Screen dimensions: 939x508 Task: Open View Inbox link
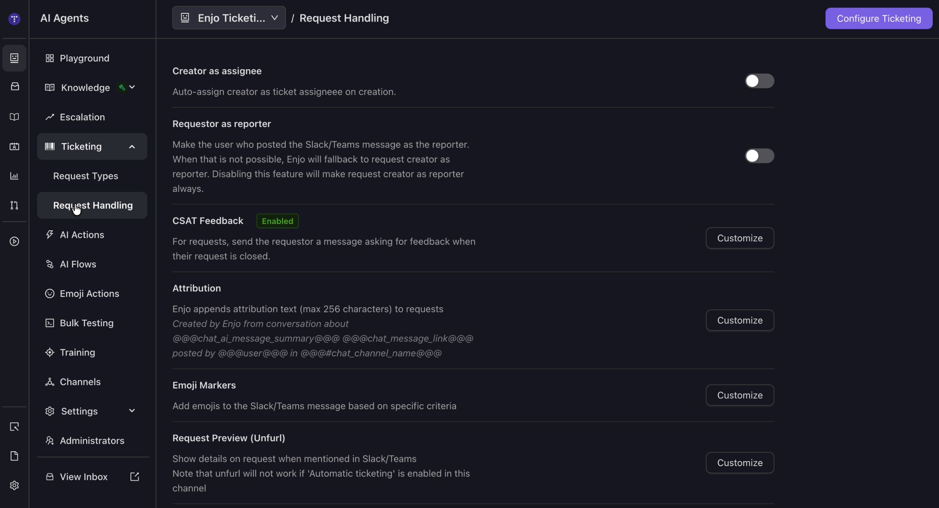[92, 477]
